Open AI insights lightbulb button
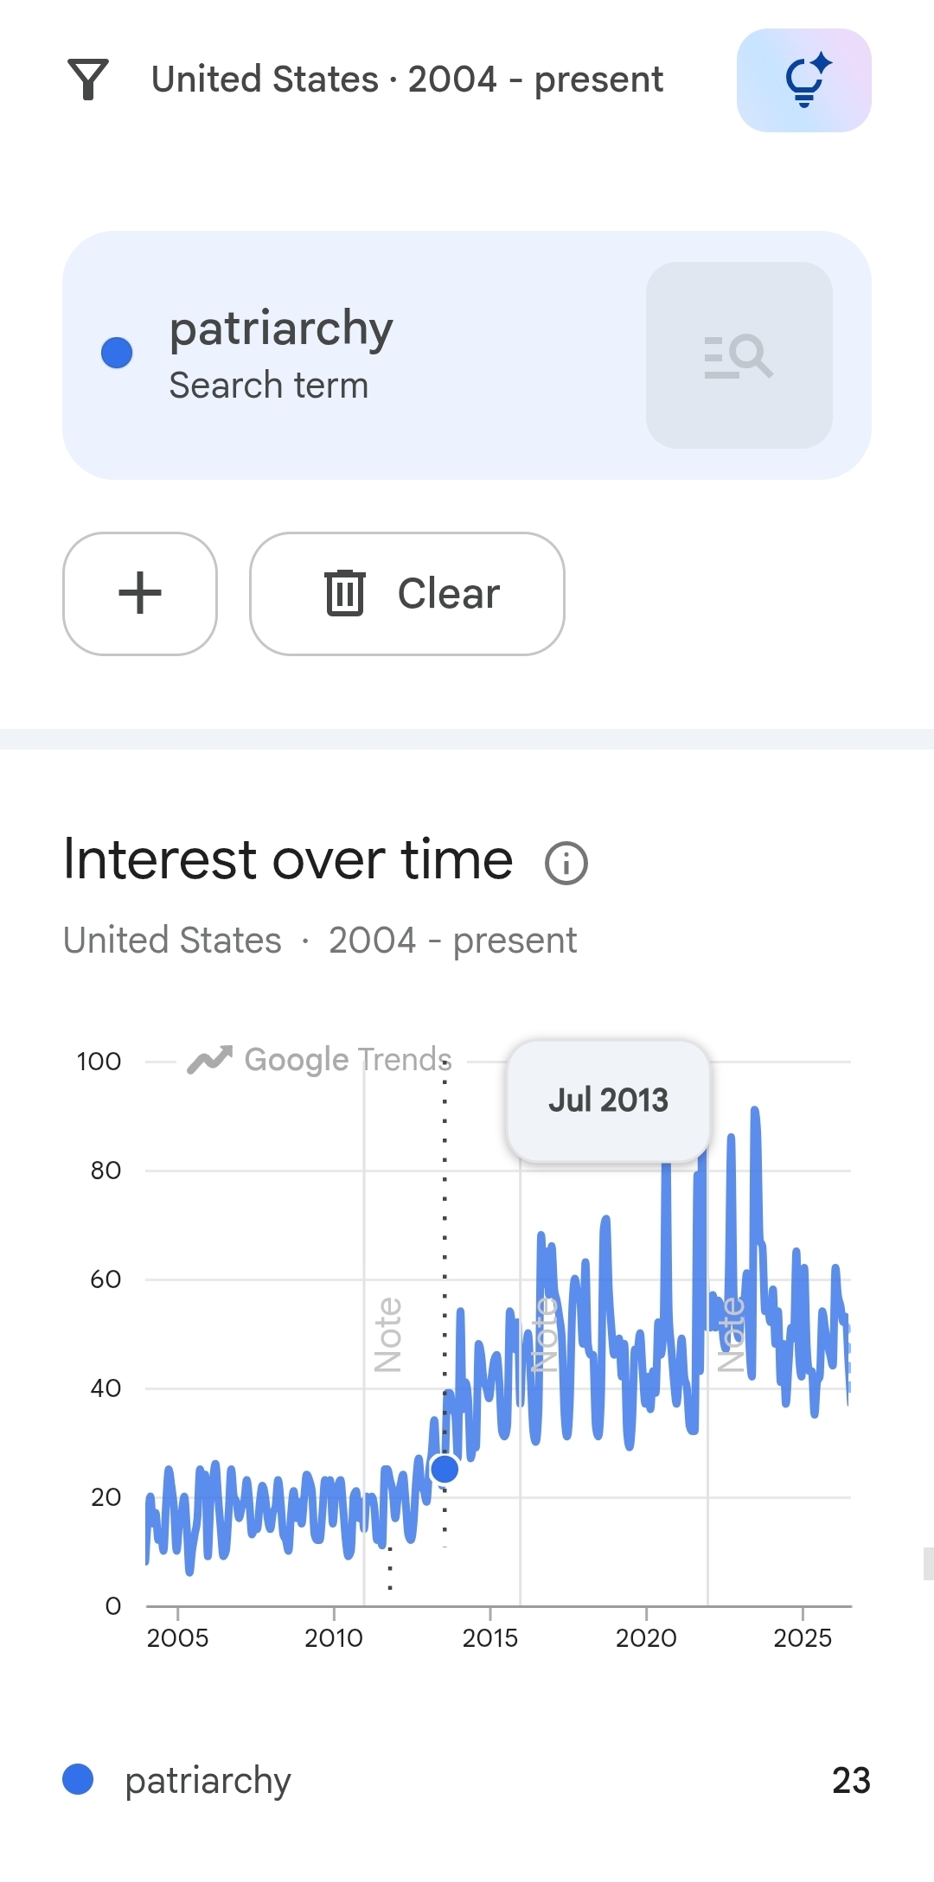The image size is (934, 1882). [x=803, y=80]
